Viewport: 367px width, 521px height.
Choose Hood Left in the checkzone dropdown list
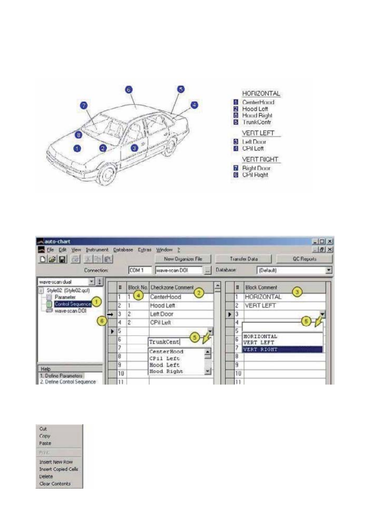point(176,365)
